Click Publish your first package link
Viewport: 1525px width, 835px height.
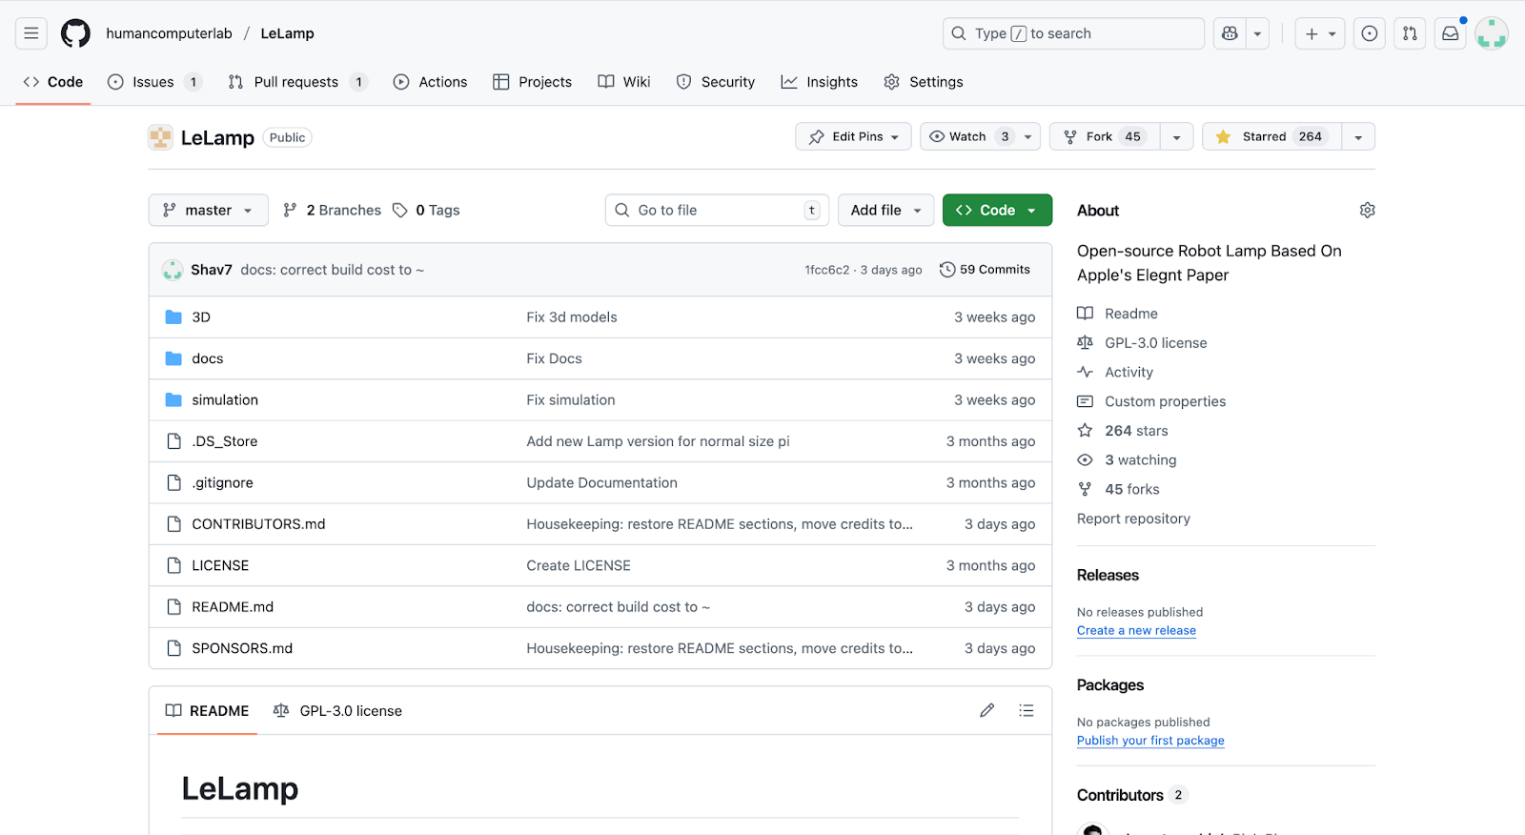1150,741
